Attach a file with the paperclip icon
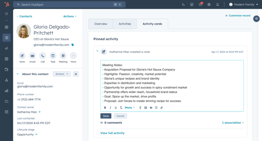 (161, 107)
